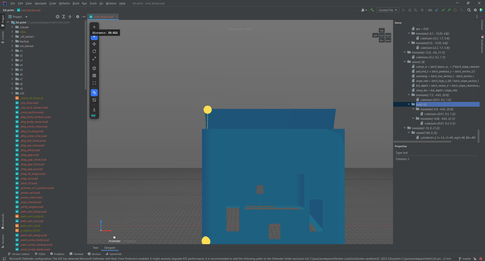Open Search Everywhere magnifier icon
The height and width of the screenshot is (261, 485).
click(469, 10)
